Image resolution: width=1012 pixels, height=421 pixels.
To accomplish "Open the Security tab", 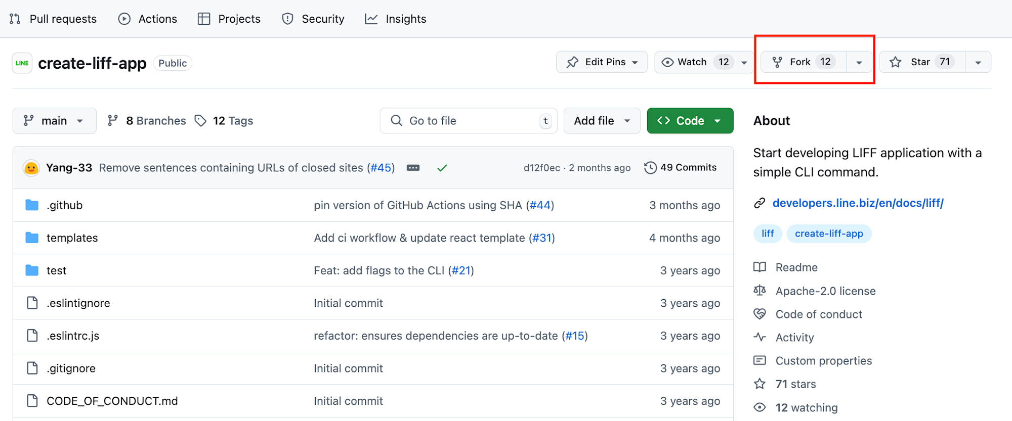I will [313, 19].
